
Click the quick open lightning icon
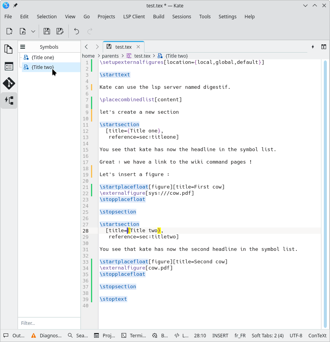(313, 47)
